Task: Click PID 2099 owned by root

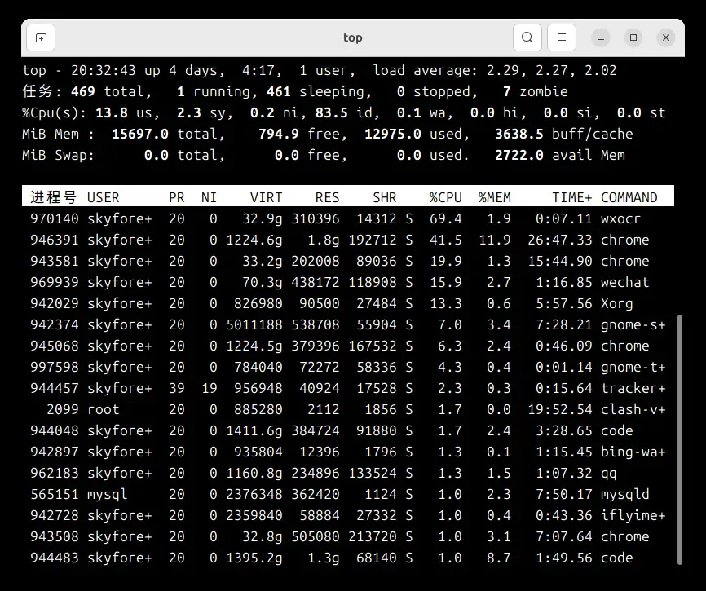Action: coord(59,409)
